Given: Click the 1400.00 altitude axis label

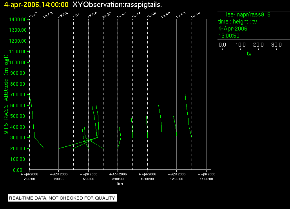Looking at the screenshot, I should tap(18, 20).
